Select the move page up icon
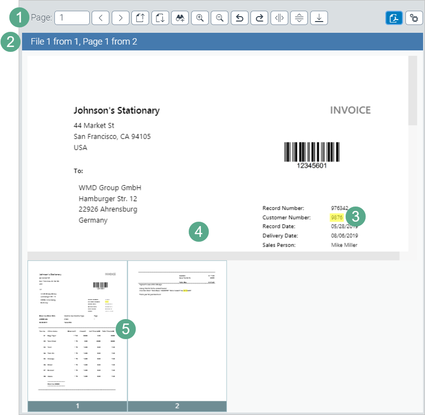 tap(140, 18)
